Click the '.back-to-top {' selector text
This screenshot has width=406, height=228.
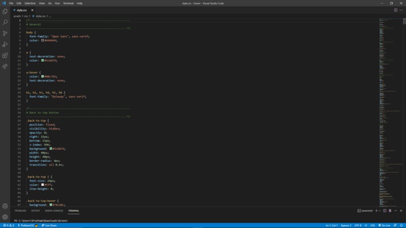(x=37, y=121)
